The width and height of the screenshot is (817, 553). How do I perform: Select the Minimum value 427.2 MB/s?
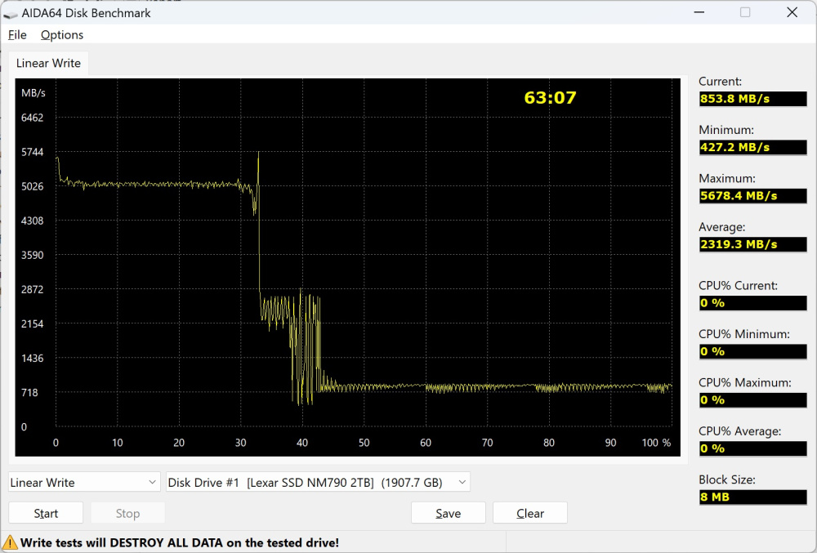pyautogui.click(x=753, y=147)
